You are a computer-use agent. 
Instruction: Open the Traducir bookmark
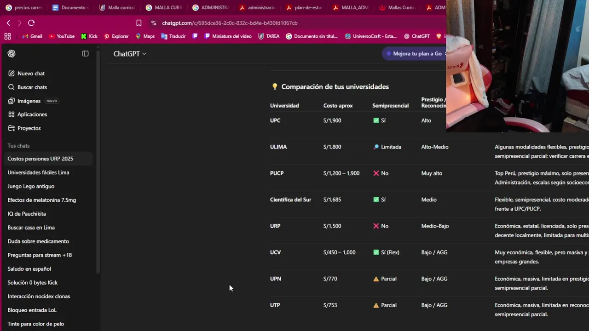point(173,36)
